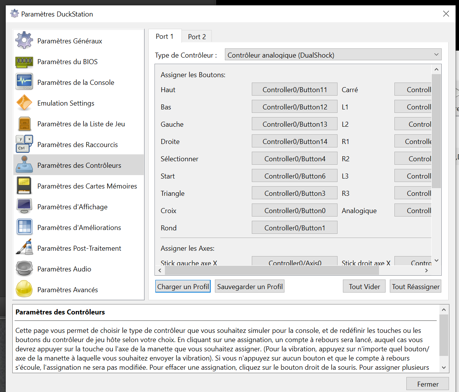Select Paramètres d'Améliorations entry

coord(78,227)
